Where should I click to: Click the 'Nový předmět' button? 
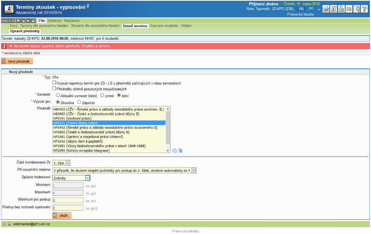click(x=17, y=61)
